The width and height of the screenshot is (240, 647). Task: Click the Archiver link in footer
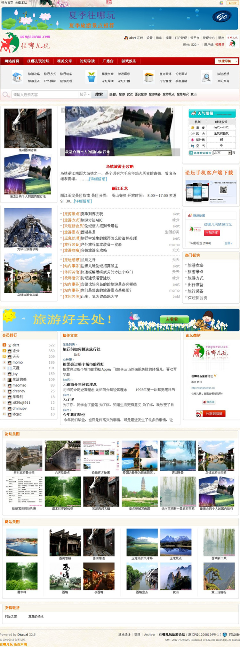coord(150,635)
